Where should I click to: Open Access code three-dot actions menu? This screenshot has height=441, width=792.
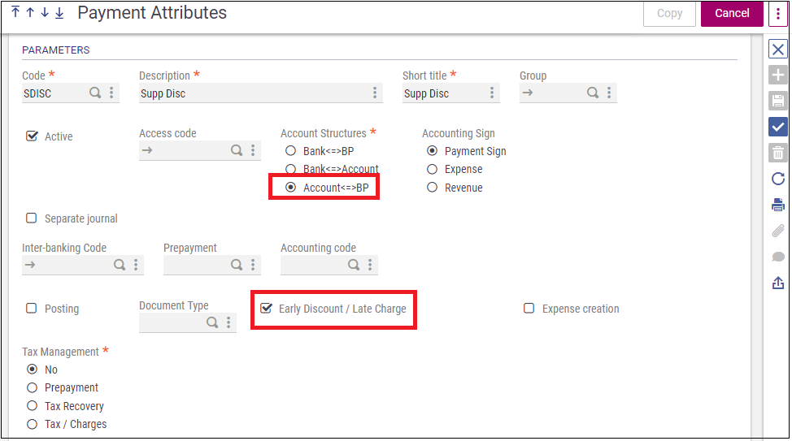(253, 150)
